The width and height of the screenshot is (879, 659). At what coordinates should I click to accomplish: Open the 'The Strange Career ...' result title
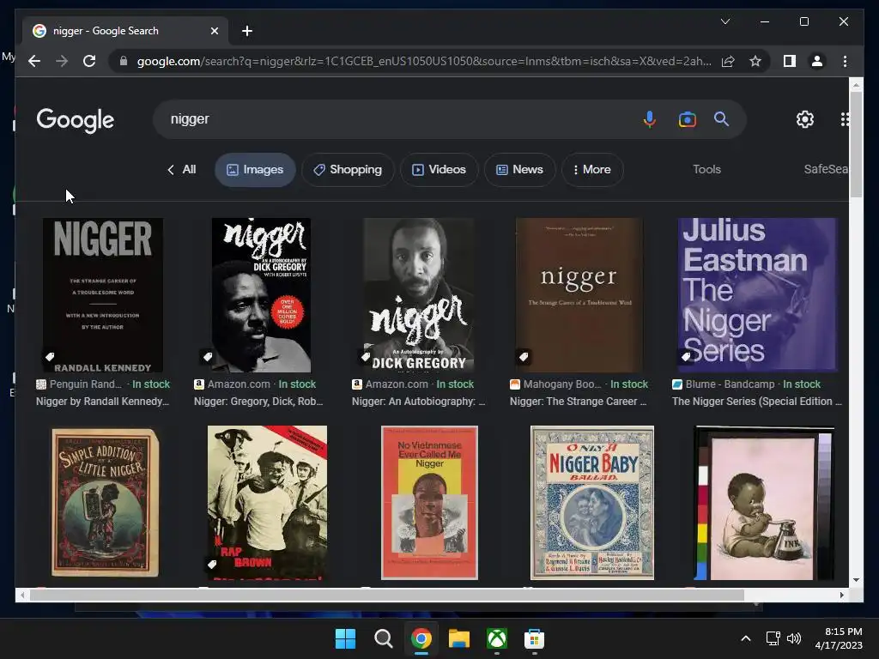pyautogui.click(x=578, y=402)
